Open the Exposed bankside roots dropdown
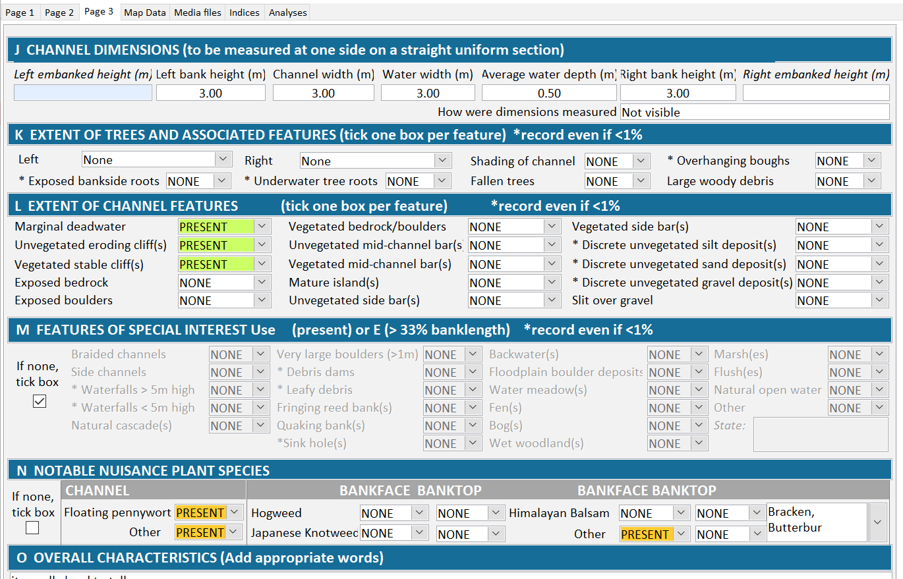903x579 pixels. [x=198, y=181]
